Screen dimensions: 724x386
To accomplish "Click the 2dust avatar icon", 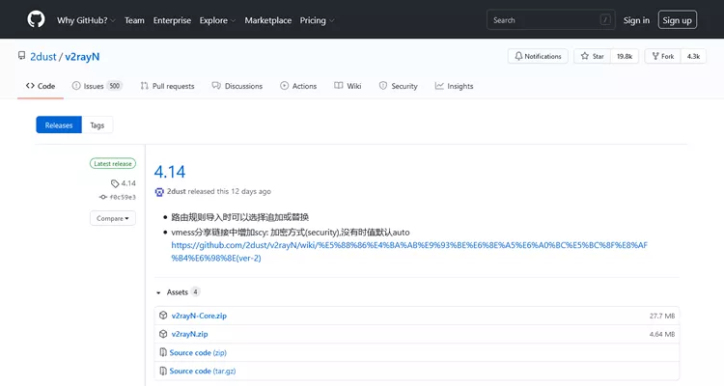I will tap(159, 191).
